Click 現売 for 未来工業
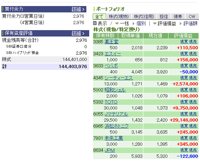The height and width of the screenshot is (162, 200). click(x=193, y=138)
